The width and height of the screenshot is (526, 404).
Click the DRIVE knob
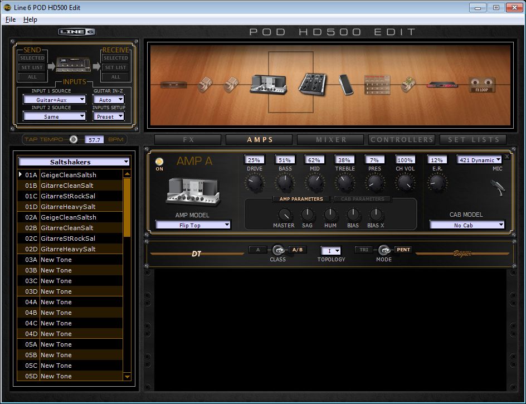[255, 183]
